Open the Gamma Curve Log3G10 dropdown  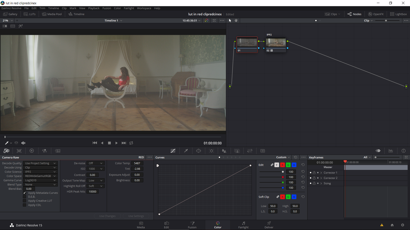[40, 180]
